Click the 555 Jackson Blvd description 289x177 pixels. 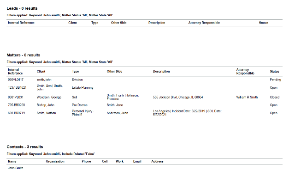178,97
